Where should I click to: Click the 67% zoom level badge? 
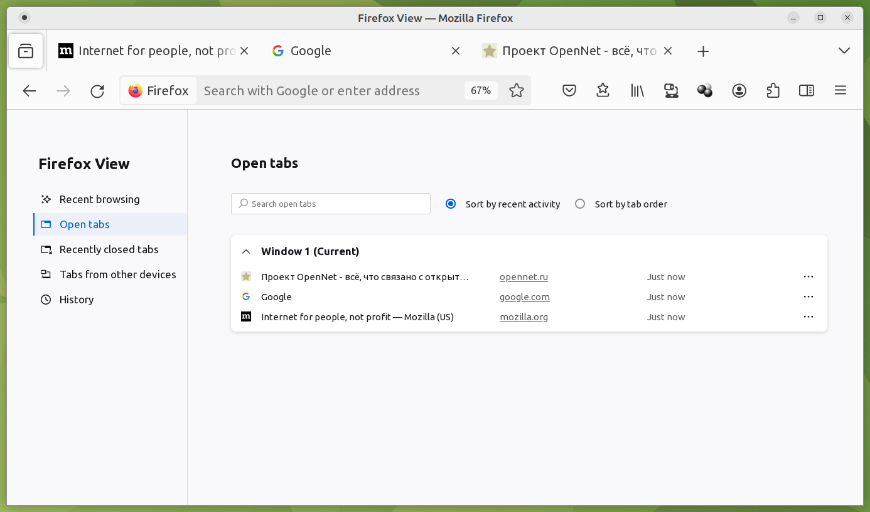[481, 91]
